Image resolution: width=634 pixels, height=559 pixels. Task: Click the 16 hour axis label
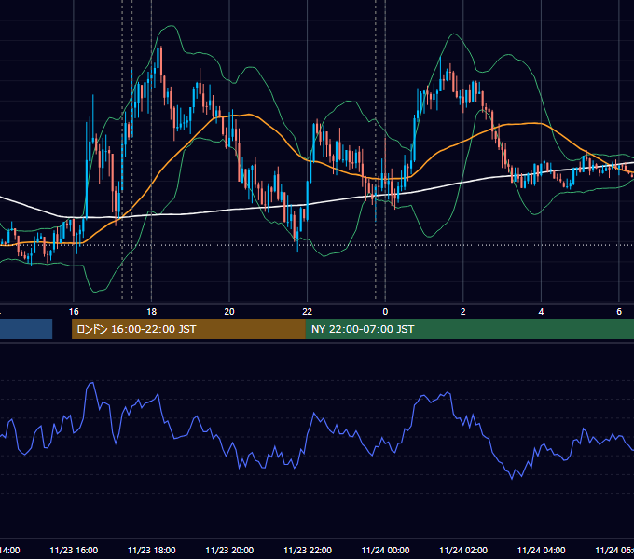tap(74, 311)
